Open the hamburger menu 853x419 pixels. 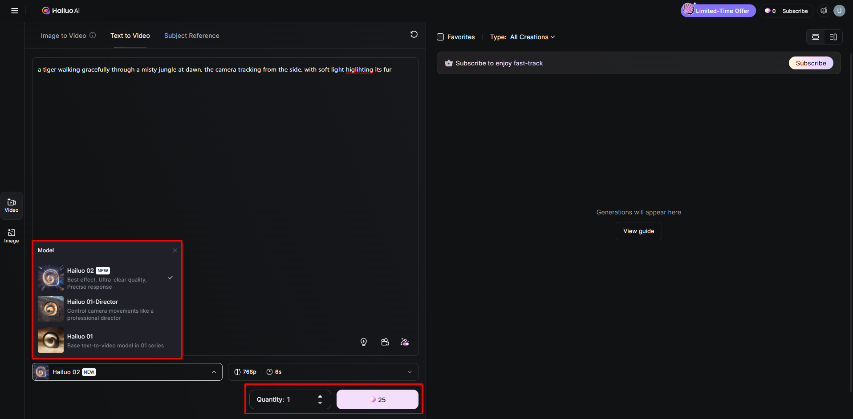tap(15, 11)
